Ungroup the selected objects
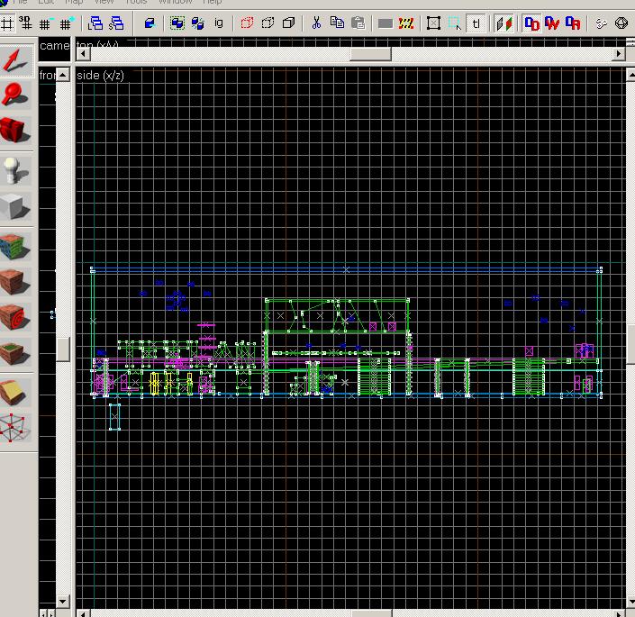Viewport: 635px width, 617px height. pos(198,23)
